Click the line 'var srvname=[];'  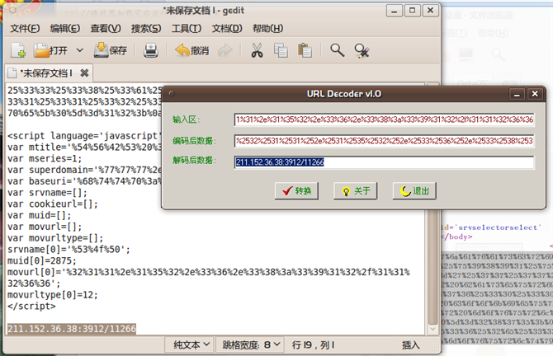(47, 193)
